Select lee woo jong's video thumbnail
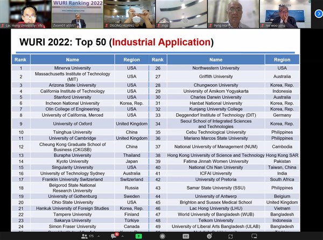 click(284, 13)
